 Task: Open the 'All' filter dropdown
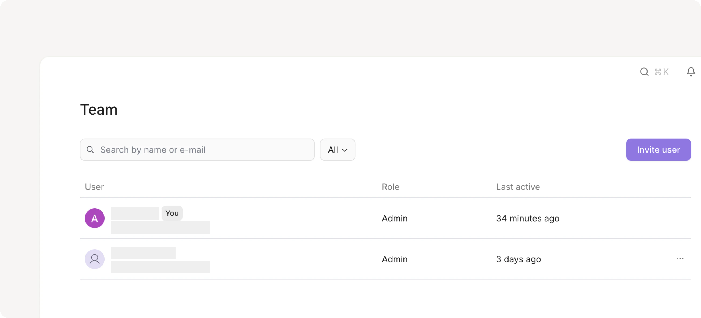tap(337, 150)
